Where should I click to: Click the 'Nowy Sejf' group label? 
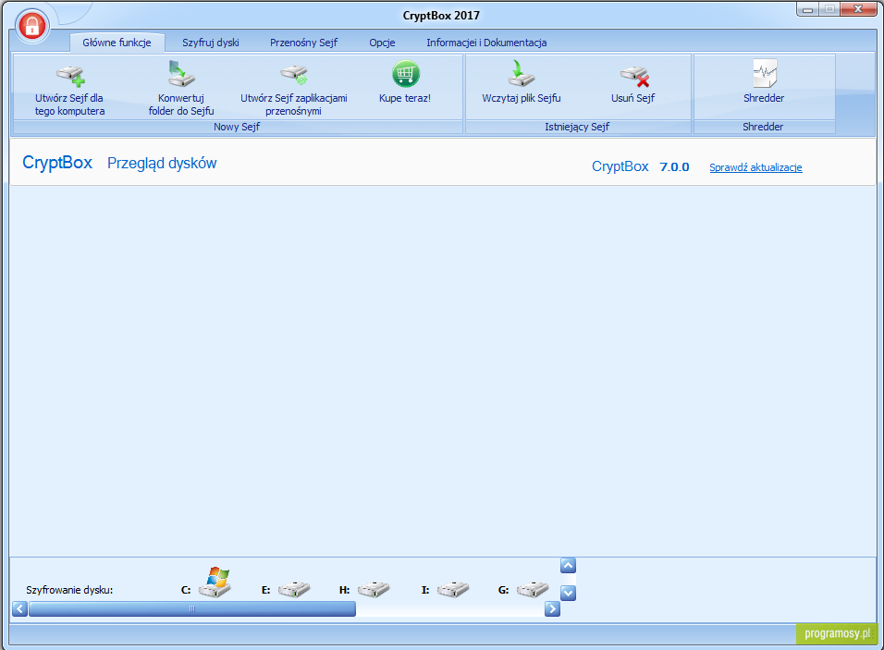237,127
